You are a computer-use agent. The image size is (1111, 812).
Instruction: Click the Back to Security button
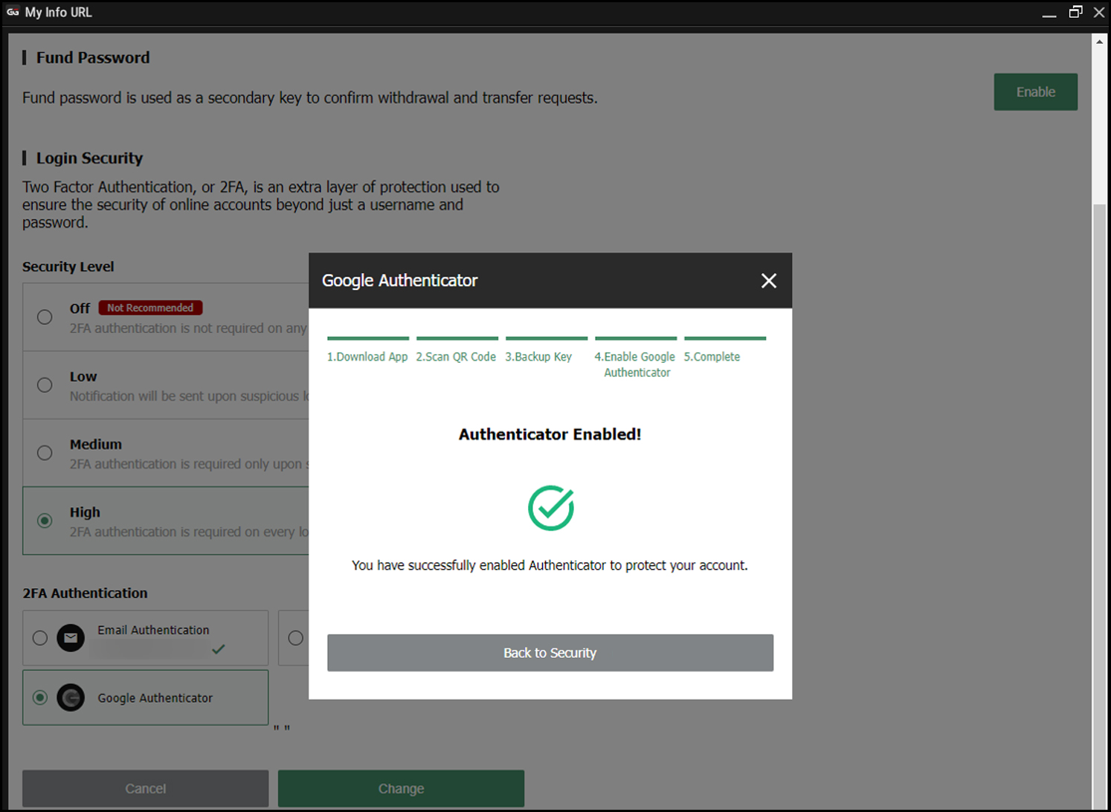(x=550, y=653)
